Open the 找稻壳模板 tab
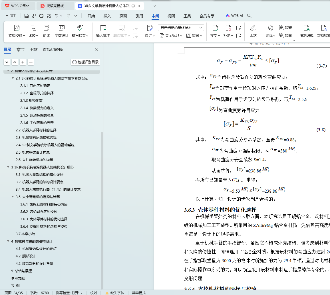 tap(55, 6)
